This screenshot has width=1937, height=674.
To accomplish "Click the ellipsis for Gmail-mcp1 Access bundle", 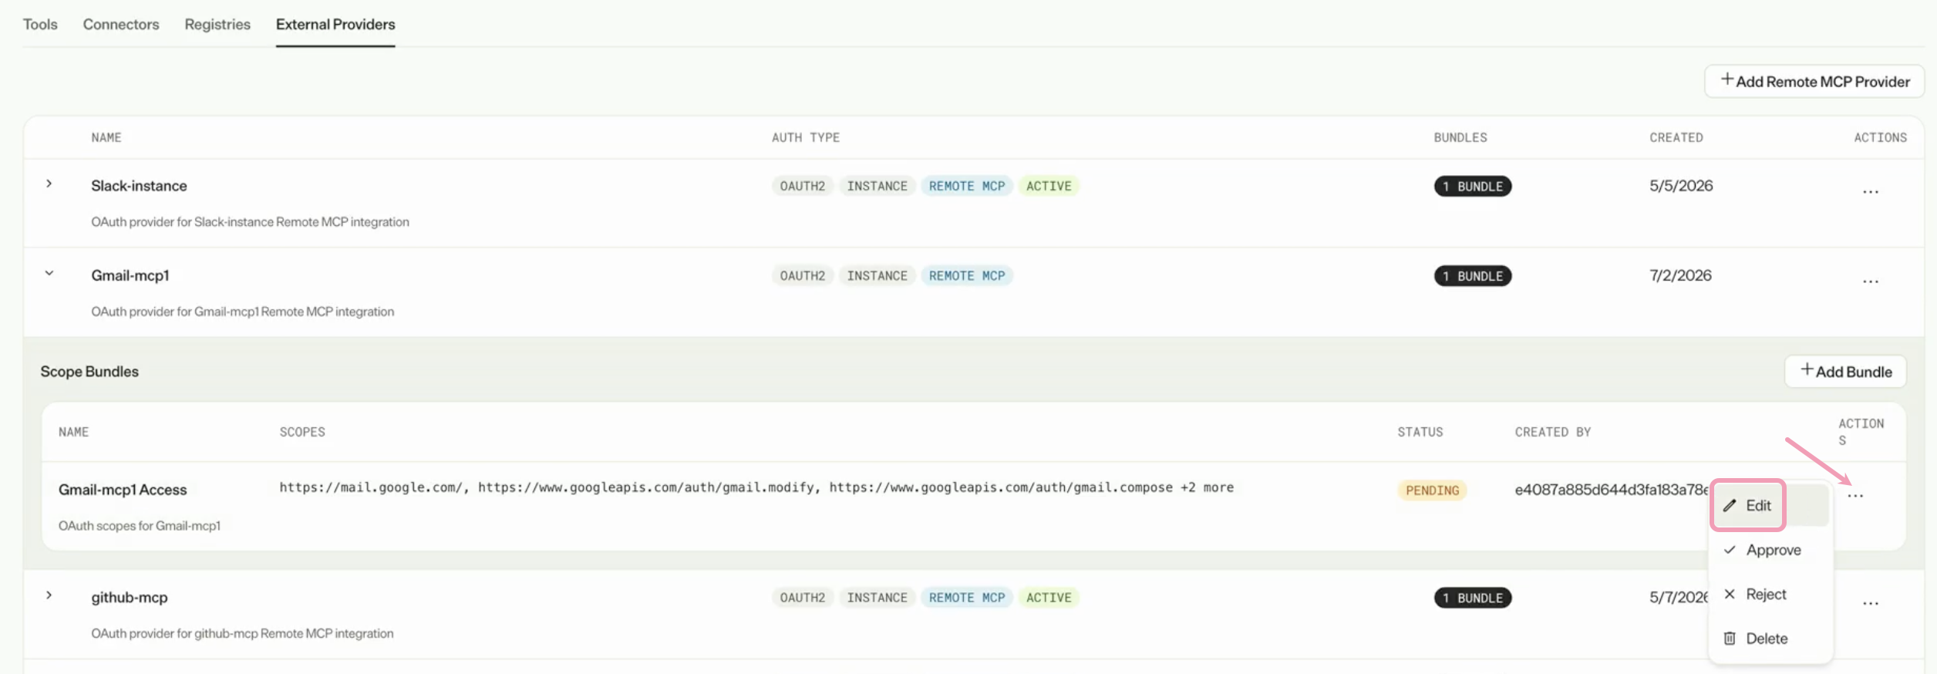I will pyautogui.click(x=1855, y=495).
